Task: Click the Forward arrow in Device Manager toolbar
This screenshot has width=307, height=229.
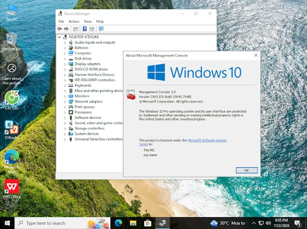Action: (67, 29)
